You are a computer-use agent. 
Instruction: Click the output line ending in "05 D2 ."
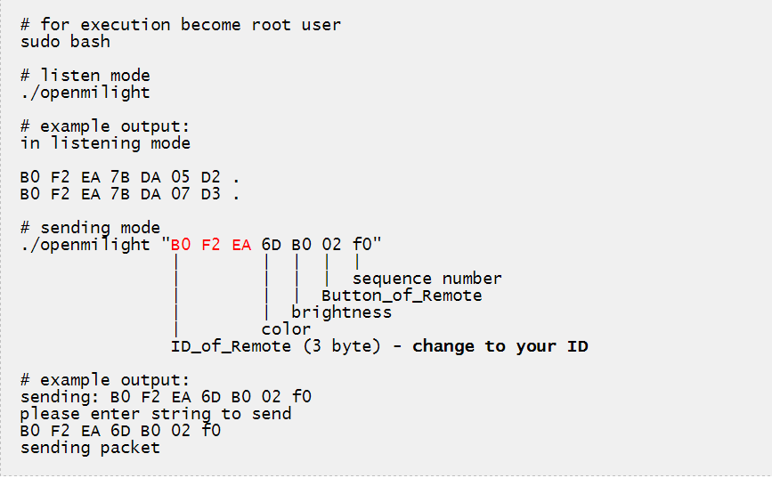tap(130, 177)
